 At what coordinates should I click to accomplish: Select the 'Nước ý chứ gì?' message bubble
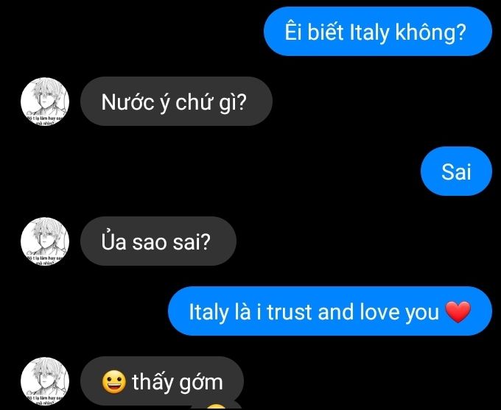tap(176, 102)
